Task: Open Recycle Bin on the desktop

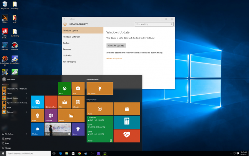Action: coord(5,5)
